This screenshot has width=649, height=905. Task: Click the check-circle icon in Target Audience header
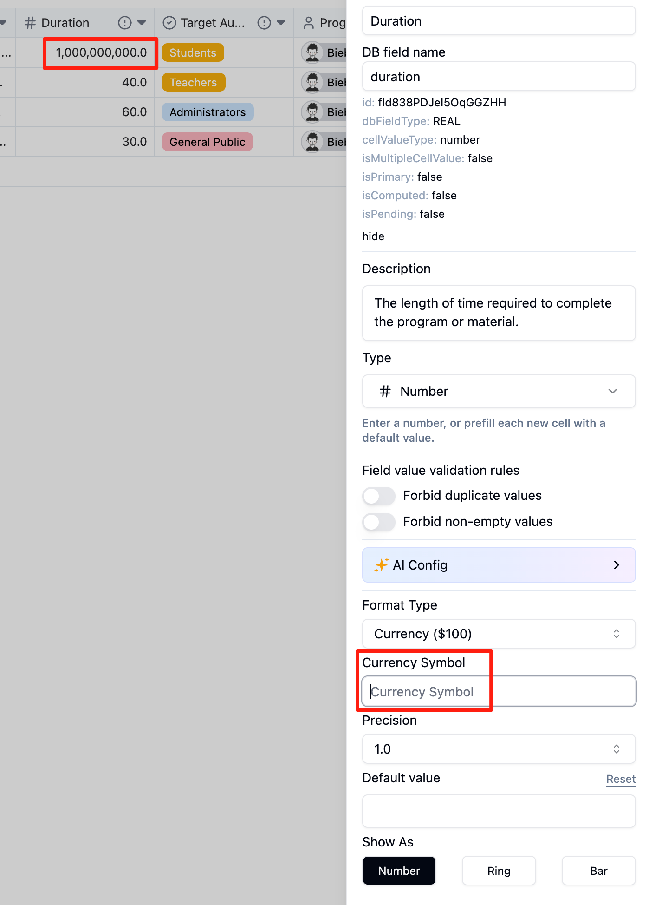click(169, 23)
